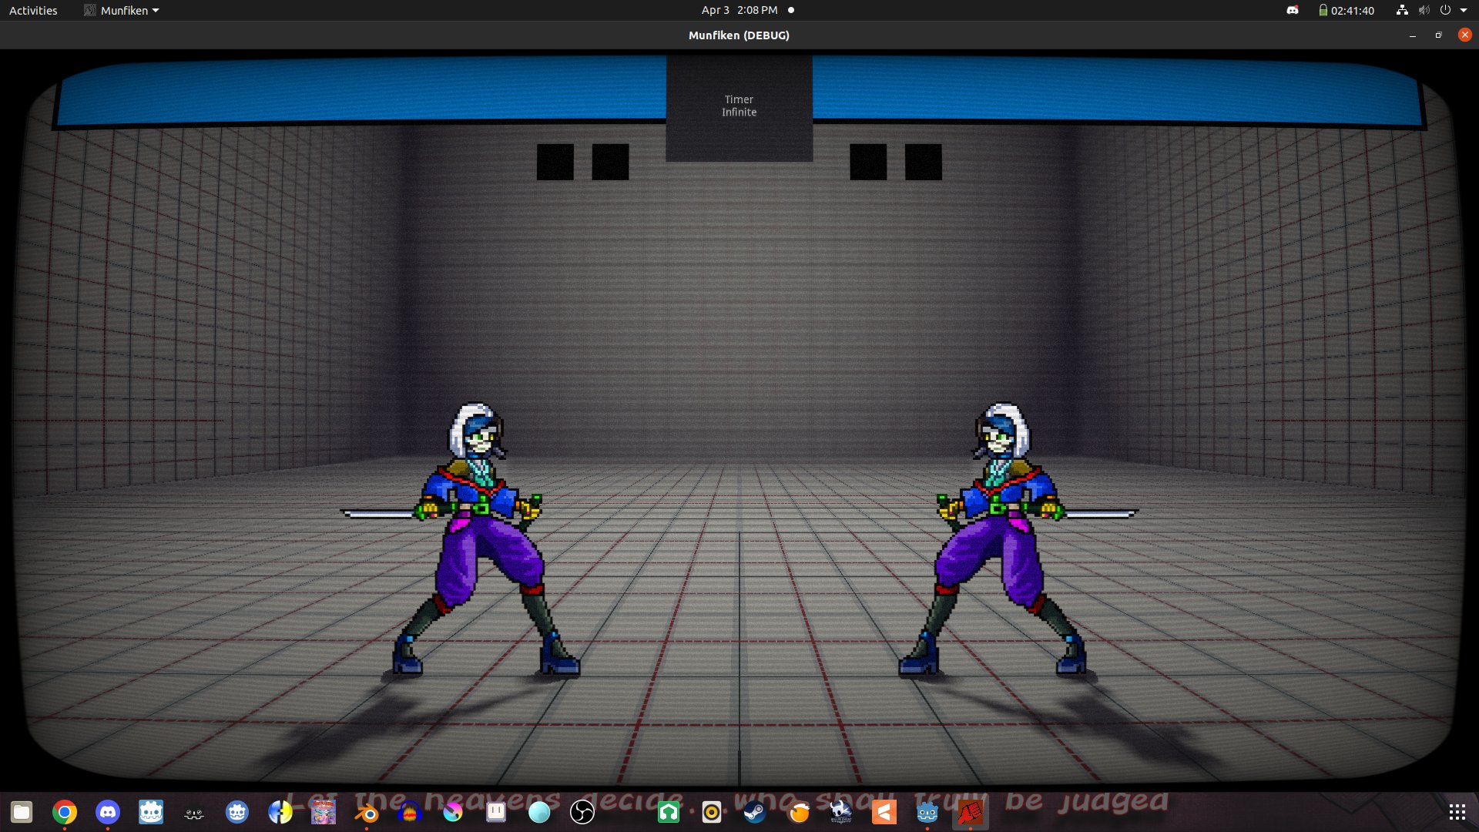Click the Munfiken (DEBUG) window title
Viewport: 1479px width, 832px height.
tap(739, 35)
